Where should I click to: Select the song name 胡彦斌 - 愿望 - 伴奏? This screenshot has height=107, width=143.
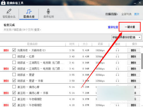pos(30,81)
